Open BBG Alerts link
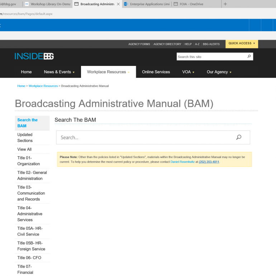 (x=211, y=44)
